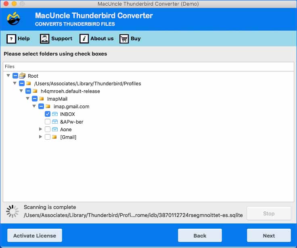This screenshot has width=297, height=248.
Task: Click the scanning progress spinner
Action: click(x=13, y=212)
